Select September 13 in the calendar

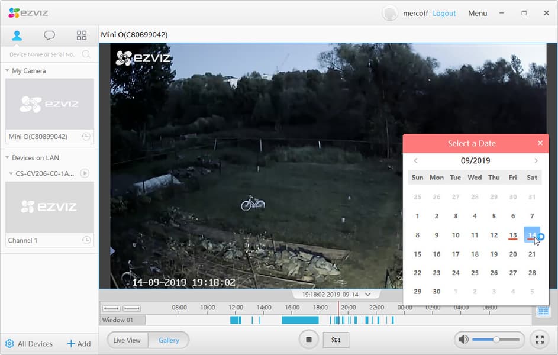(x=513, y=235)
